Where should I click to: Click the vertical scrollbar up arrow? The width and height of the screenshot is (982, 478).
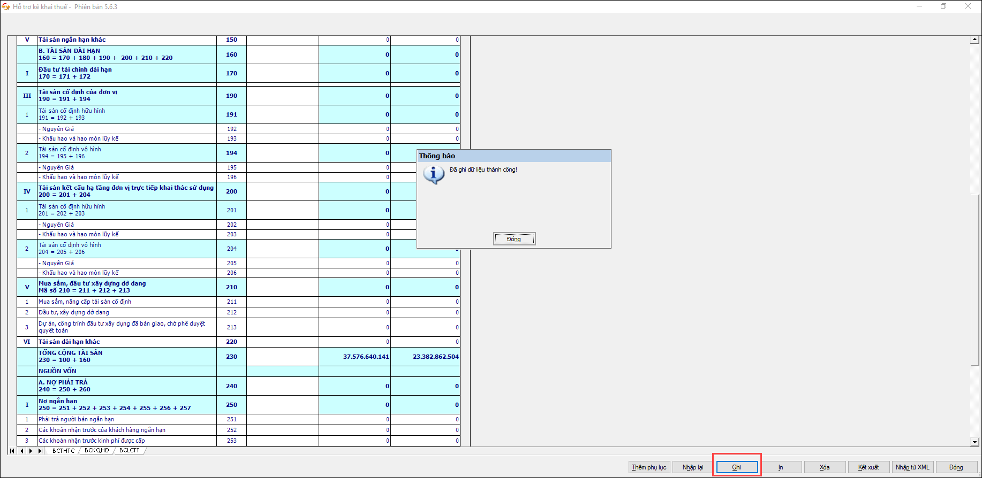click(x=975, y=40)
